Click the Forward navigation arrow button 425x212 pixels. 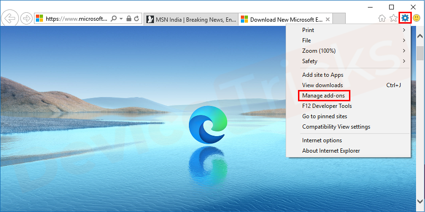pos(26,19)
